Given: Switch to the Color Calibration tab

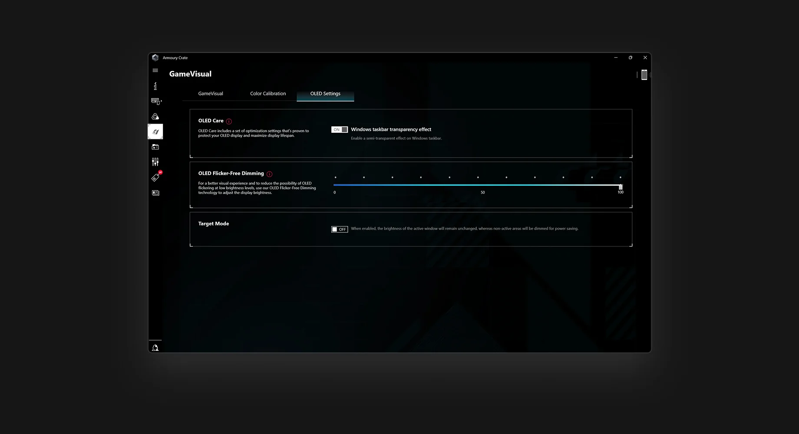Looking at the screenshot, I should tap(267, 93).
